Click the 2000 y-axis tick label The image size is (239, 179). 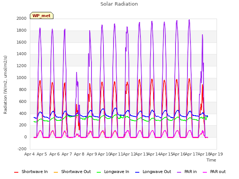tap(22, 19)
